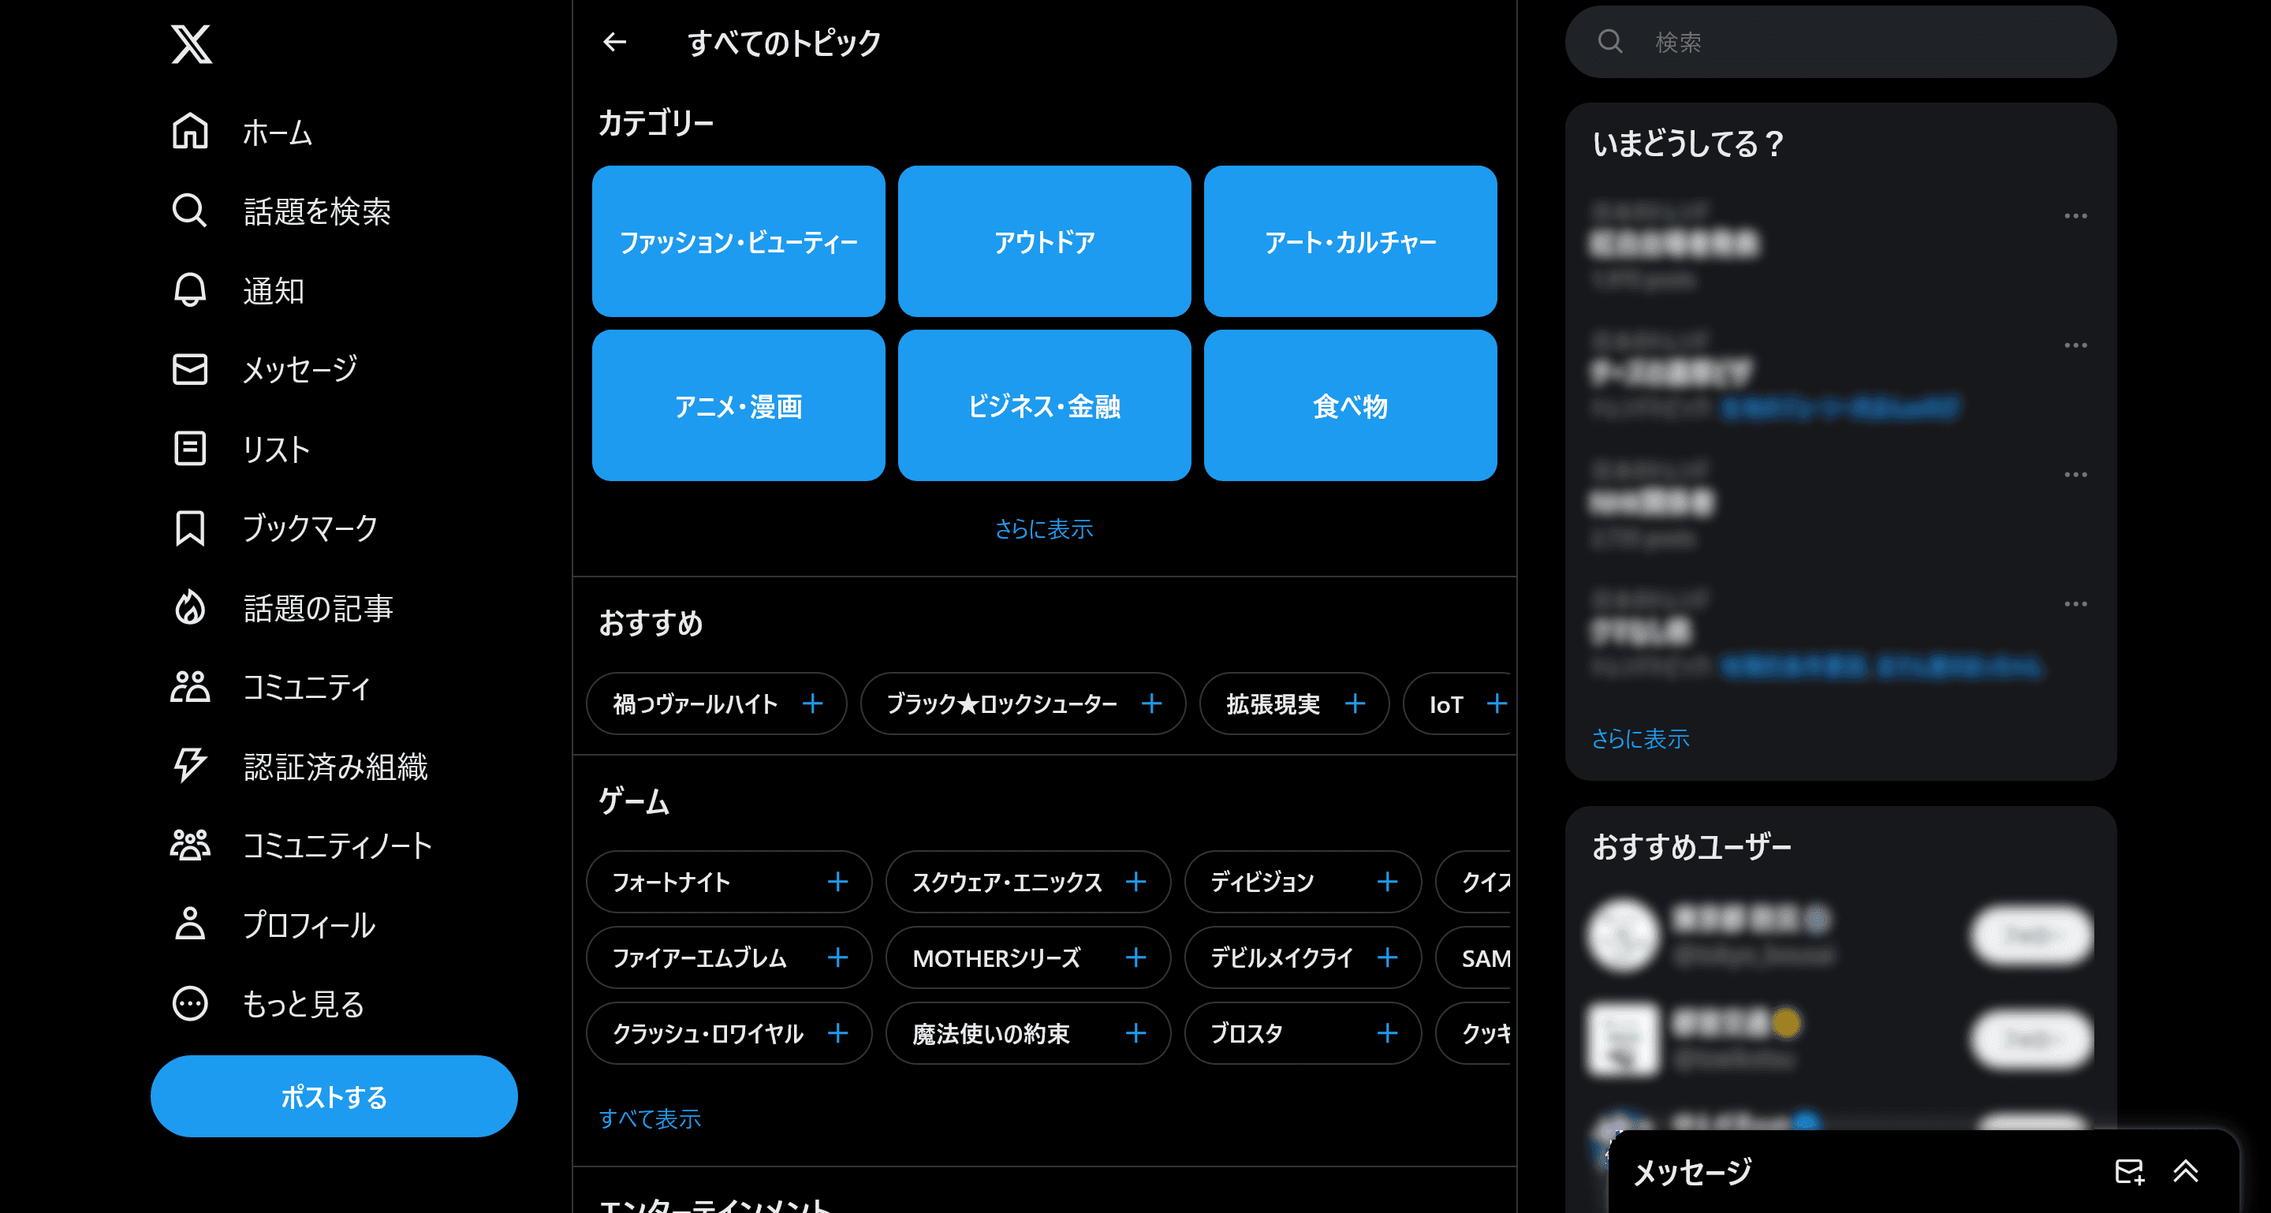Screen dimensions: 2271x1213
Task: Follow フォートナイト with plus icon
Action: click(x=837, y=882)
